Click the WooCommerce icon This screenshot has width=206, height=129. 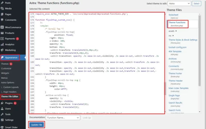[x=2, y=27]
